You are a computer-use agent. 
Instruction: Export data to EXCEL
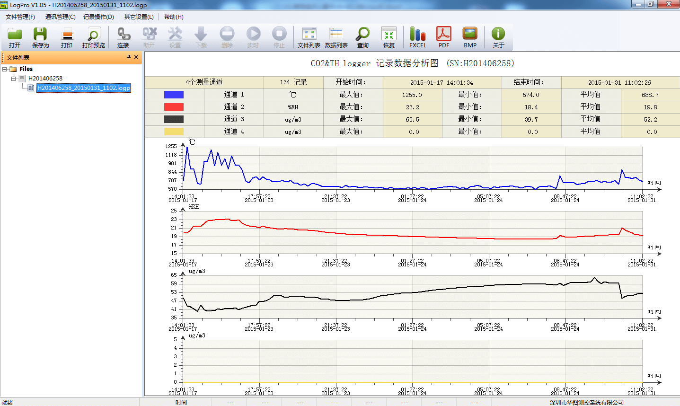(417, 37)
